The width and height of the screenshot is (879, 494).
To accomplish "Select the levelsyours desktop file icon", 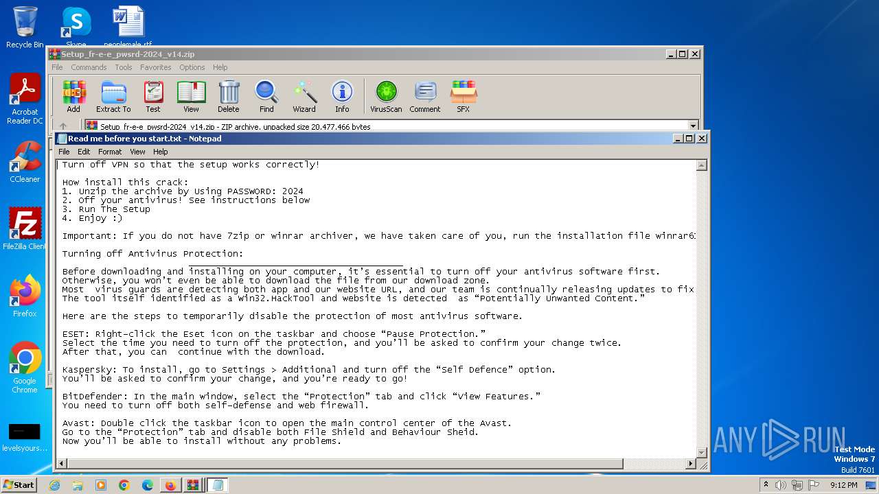I will tap(25, 438).
